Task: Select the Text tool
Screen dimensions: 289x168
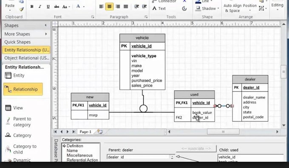Action: (159, 8)
